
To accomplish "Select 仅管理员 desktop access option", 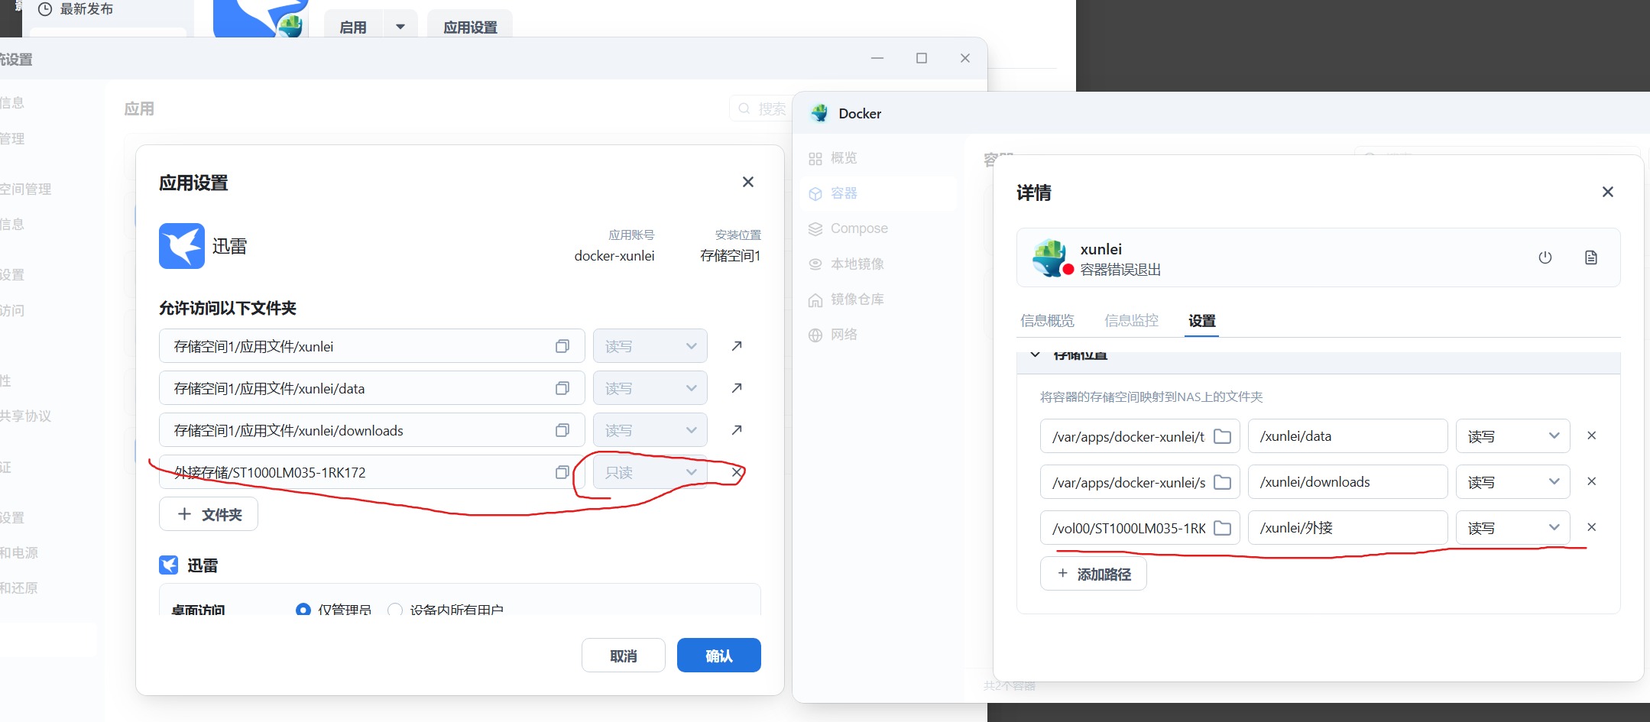I will (x=303, y=610).
